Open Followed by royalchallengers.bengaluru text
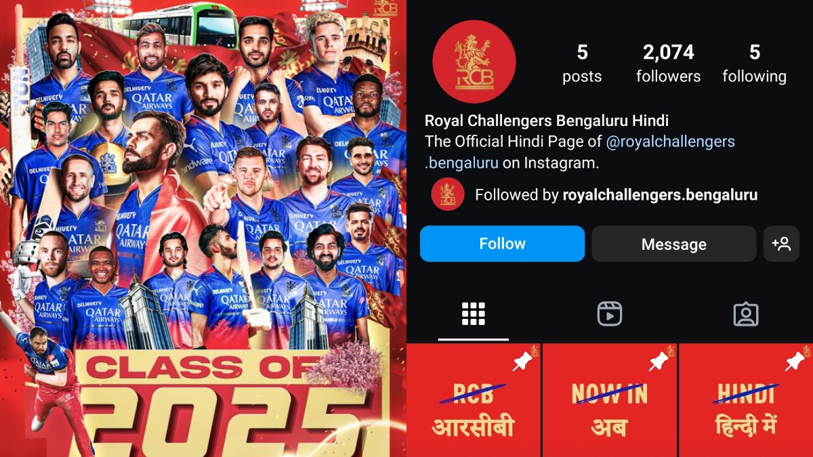 point(616,195)
